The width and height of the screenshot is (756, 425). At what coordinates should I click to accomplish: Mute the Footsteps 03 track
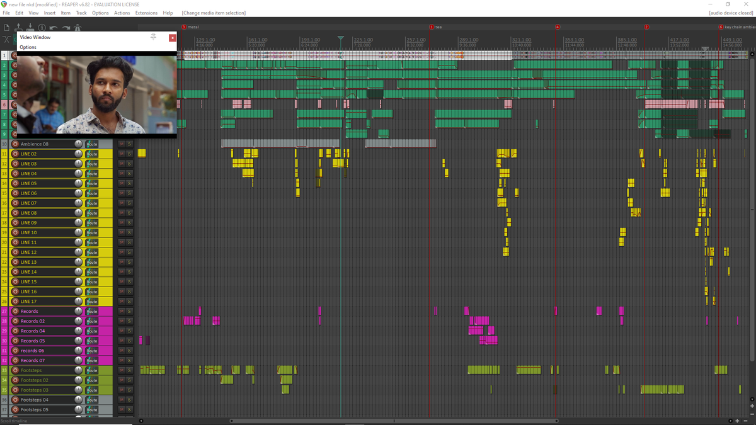(x=121, y=390)
